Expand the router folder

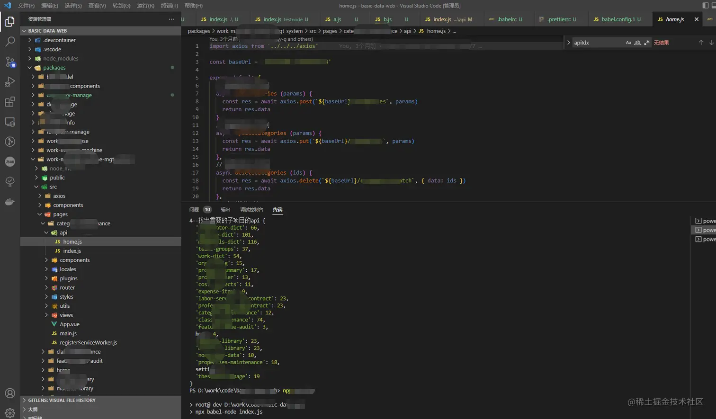click(46, 288)
